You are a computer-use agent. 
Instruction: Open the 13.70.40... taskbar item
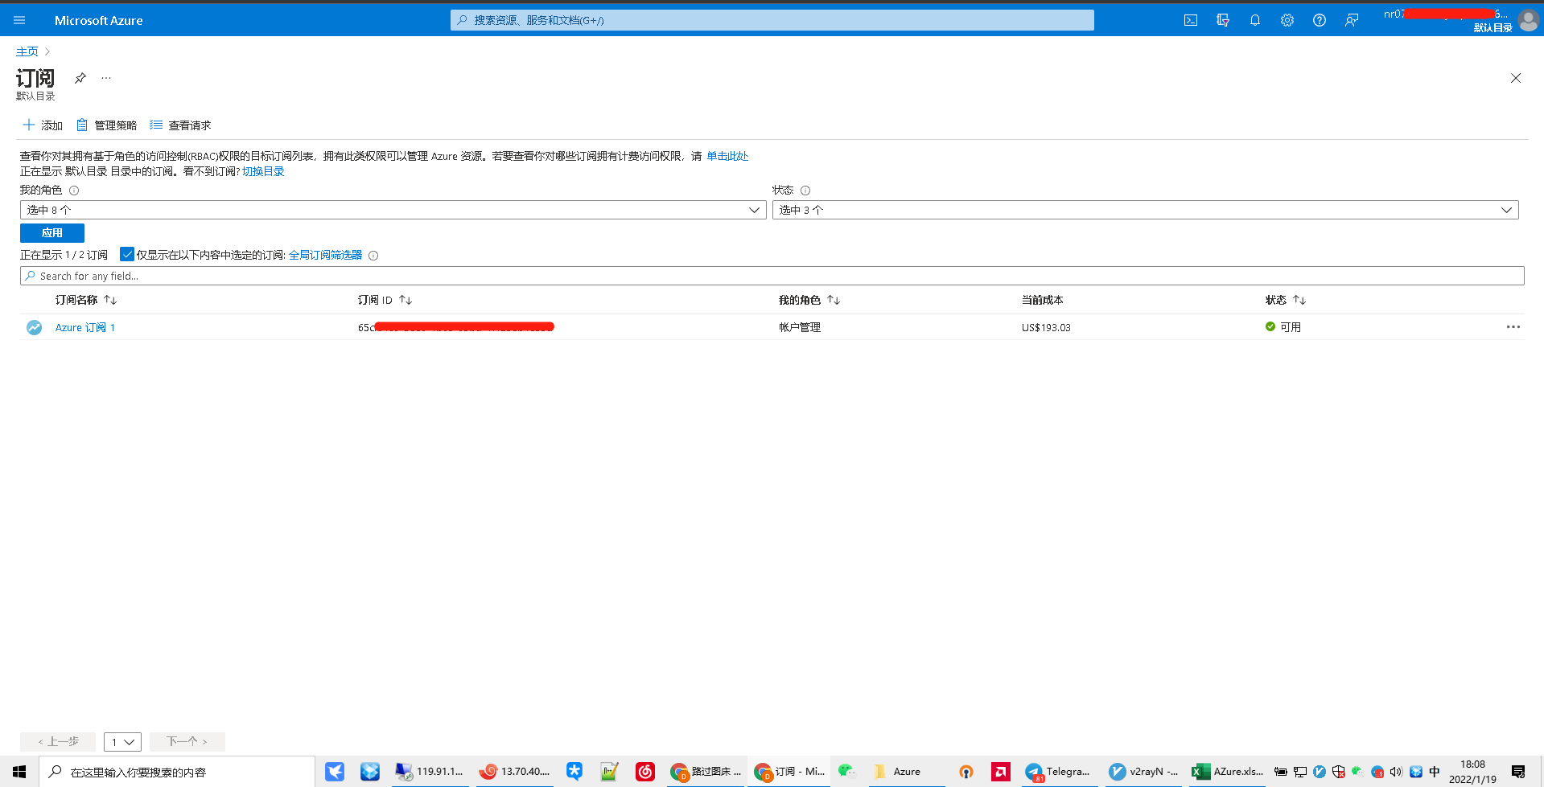click(514, 772)
